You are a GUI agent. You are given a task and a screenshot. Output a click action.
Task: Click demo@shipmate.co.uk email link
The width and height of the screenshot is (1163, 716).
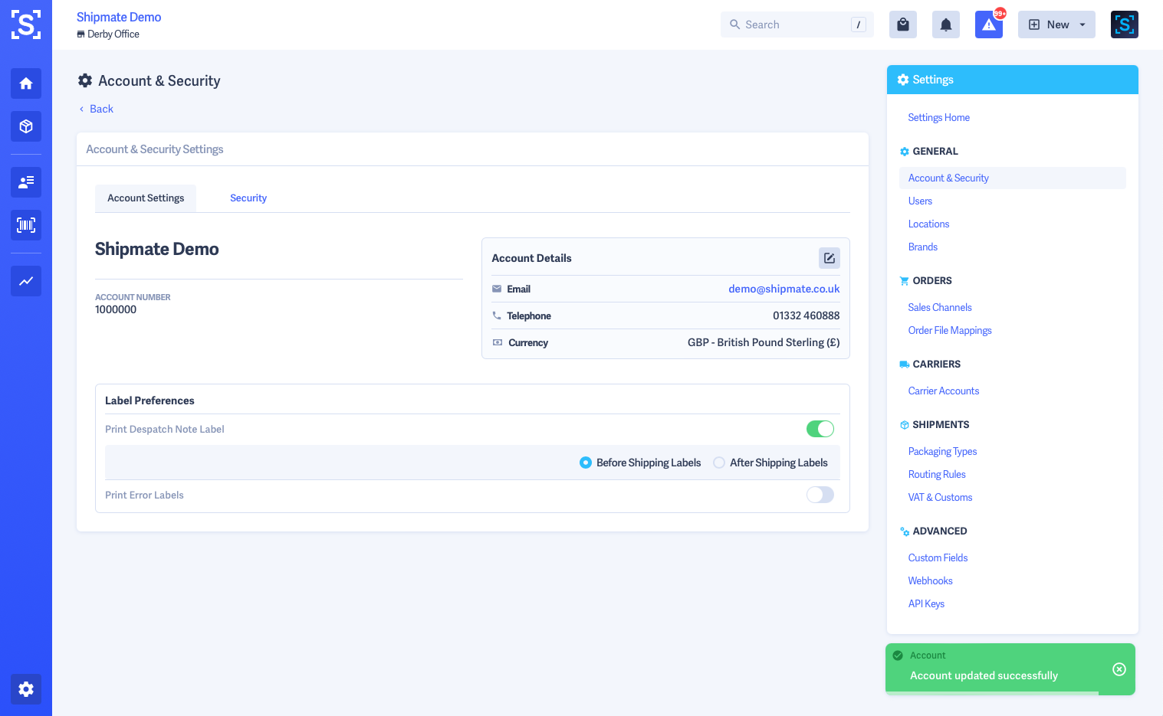pos(784,289)
